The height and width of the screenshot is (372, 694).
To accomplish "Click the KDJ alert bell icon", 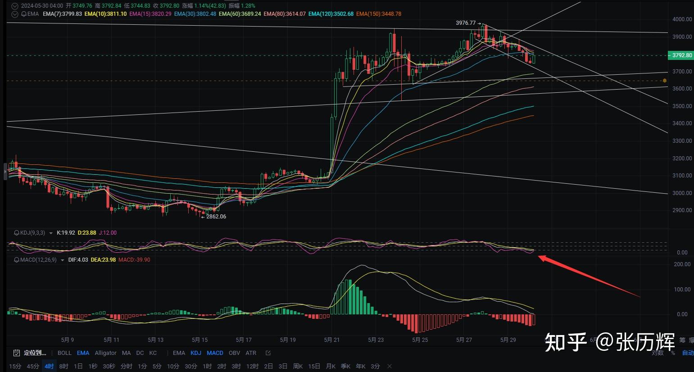I will (x=17, y=233).
